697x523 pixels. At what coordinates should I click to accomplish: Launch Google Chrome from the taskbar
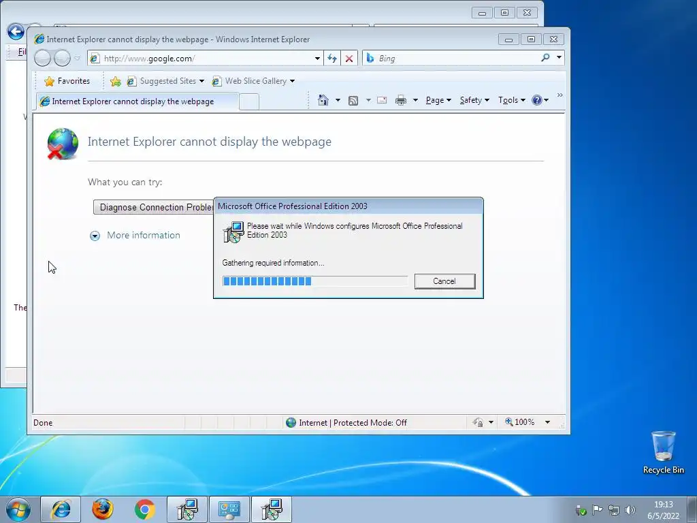[144, 509]
